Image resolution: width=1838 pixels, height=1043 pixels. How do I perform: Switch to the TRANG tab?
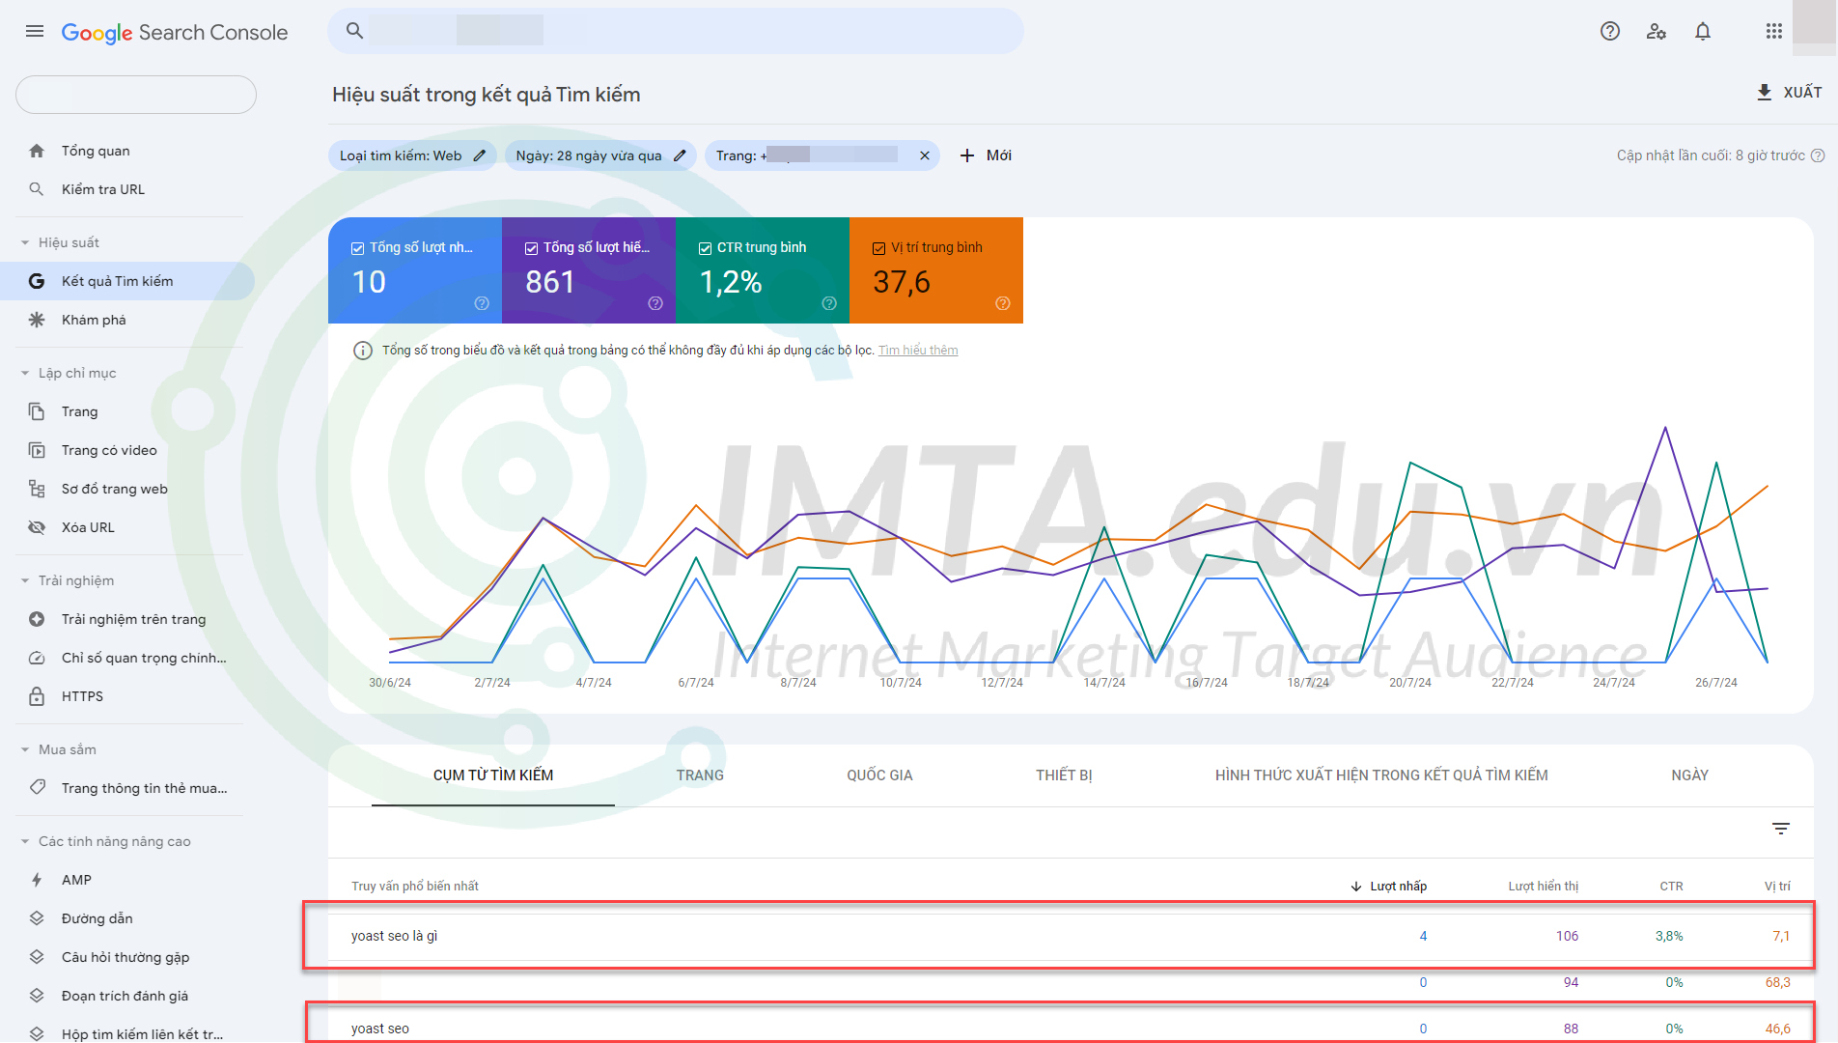click(700, 775)
